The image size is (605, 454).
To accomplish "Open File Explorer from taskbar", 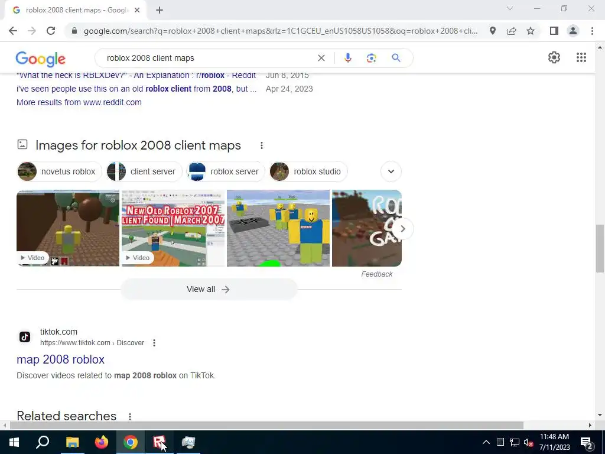I will (72, 442).
